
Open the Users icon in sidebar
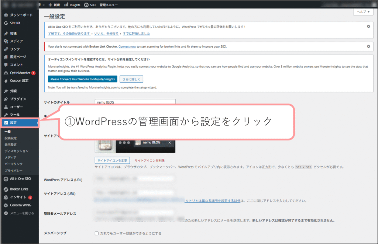[x=6, y=107]
